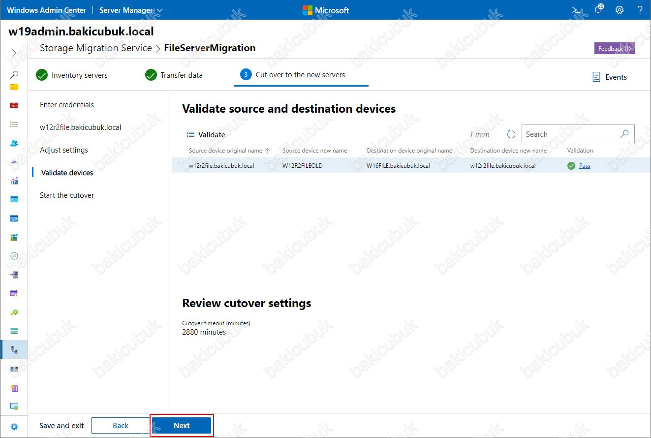Open Enter credentials step in left menu
The height and width of the screenshot is (438, 651).
[67, 105]
